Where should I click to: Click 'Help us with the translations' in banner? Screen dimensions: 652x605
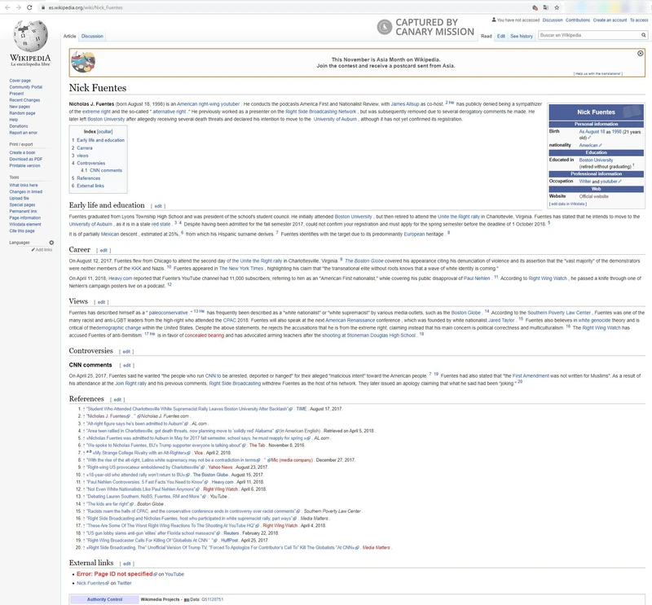[x=598, y=73]
